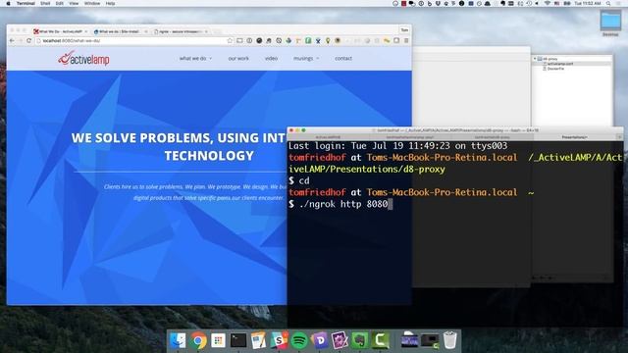Expand the 'musings' dropdown menu

[x=306, y=59]
